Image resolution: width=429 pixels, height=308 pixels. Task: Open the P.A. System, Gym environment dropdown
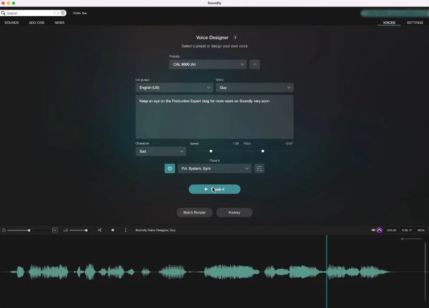(x=215, y=168)
